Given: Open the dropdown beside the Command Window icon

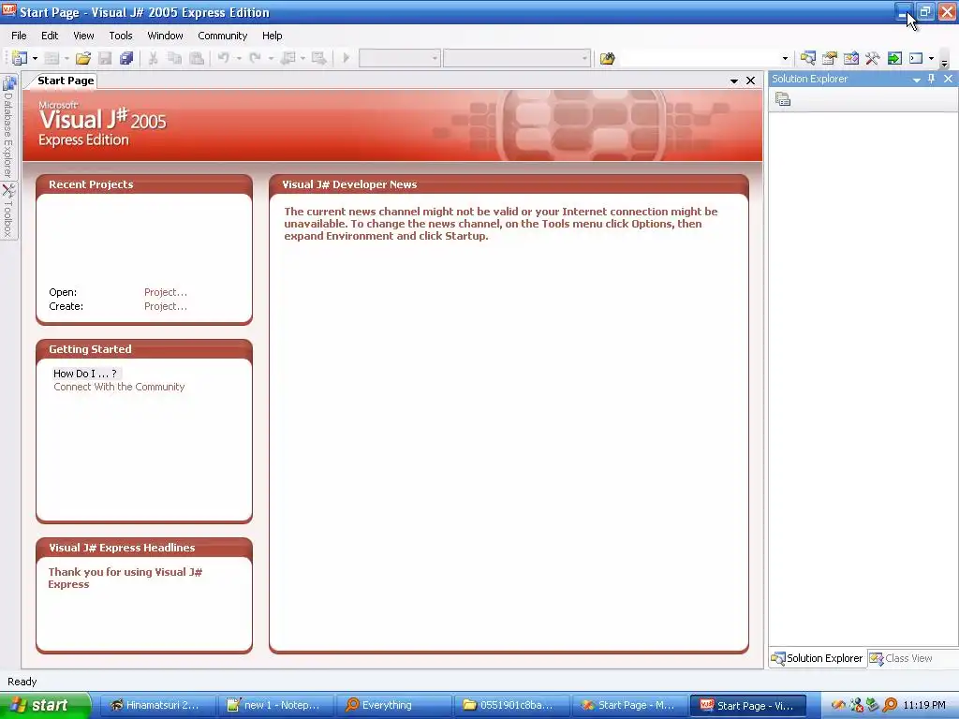Looking at the screenshot, I should pyautogui.click(x=932, y=59).
